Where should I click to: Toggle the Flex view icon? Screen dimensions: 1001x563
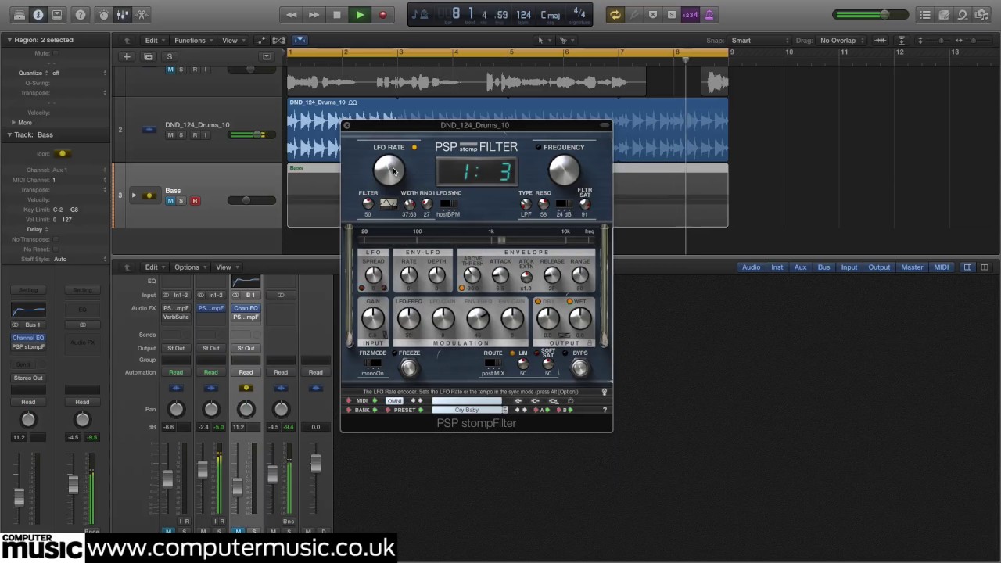[x=278, y=41]
